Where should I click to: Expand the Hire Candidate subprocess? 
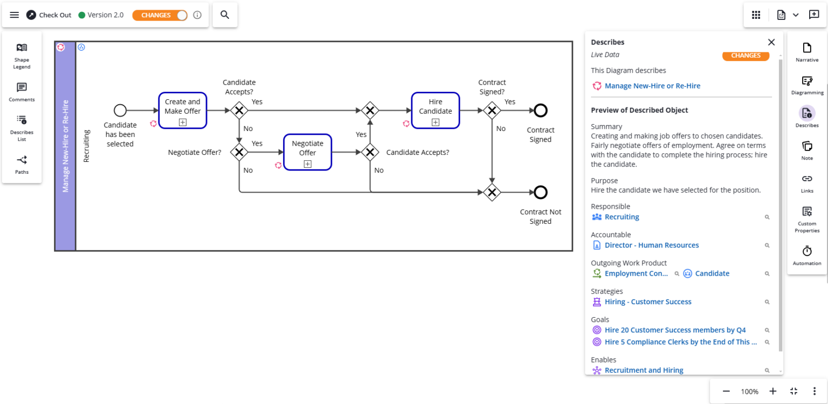click(x=435, y=122)
